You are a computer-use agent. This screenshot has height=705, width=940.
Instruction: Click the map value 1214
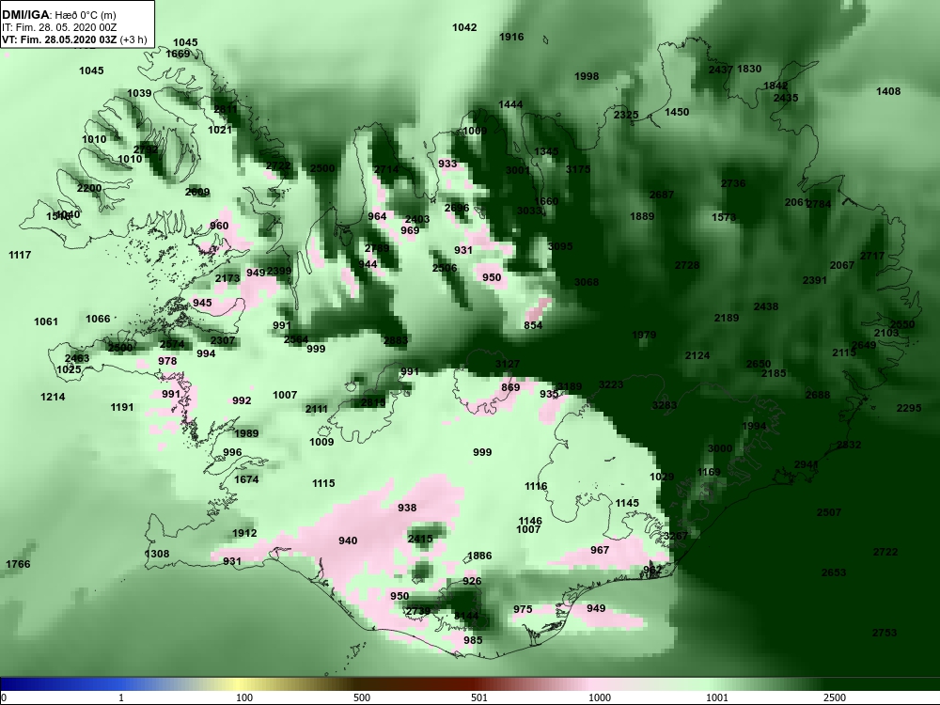pos(53,397)
